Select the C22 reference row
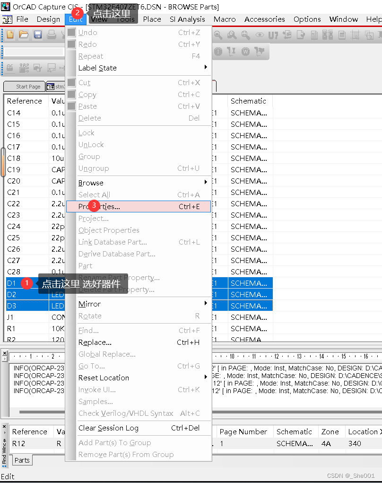Image resolution: width=382 pixels, height=483 pixels. coord(14,203)
